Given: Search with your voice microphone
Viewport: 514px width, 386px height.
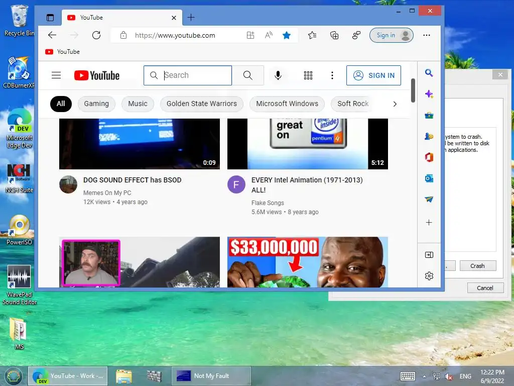Looking at the screenshot, I should point(278,75).
